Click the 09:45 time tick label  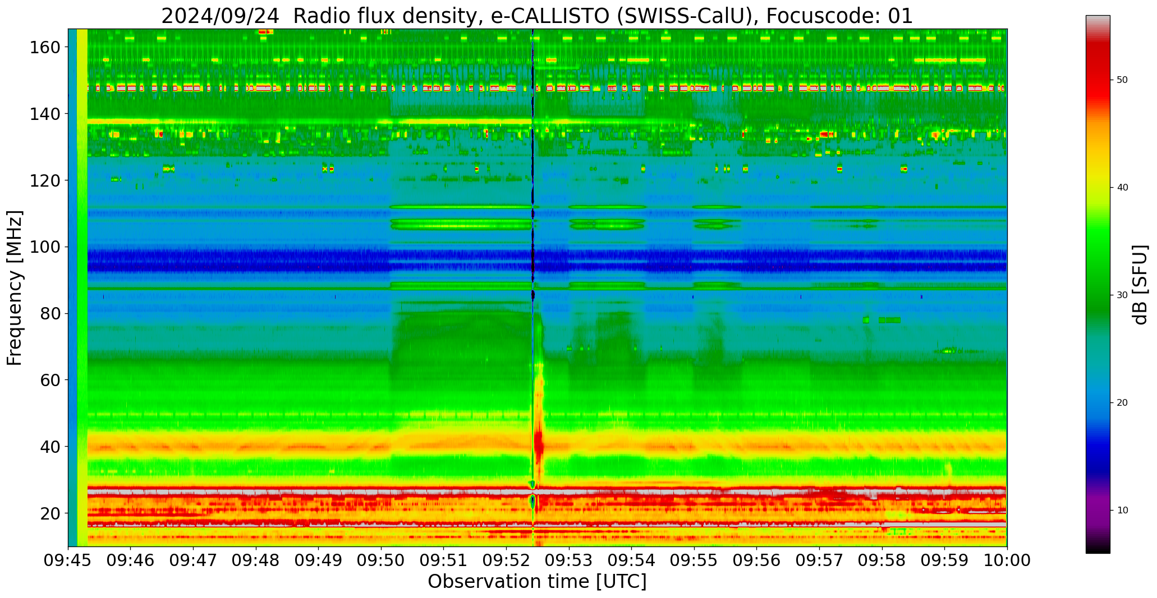click(68, 560)
